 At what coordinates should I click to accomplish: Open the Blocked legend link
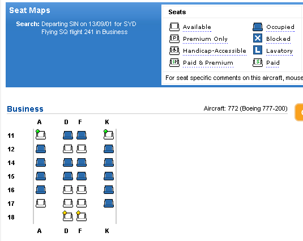pos(278,39)
